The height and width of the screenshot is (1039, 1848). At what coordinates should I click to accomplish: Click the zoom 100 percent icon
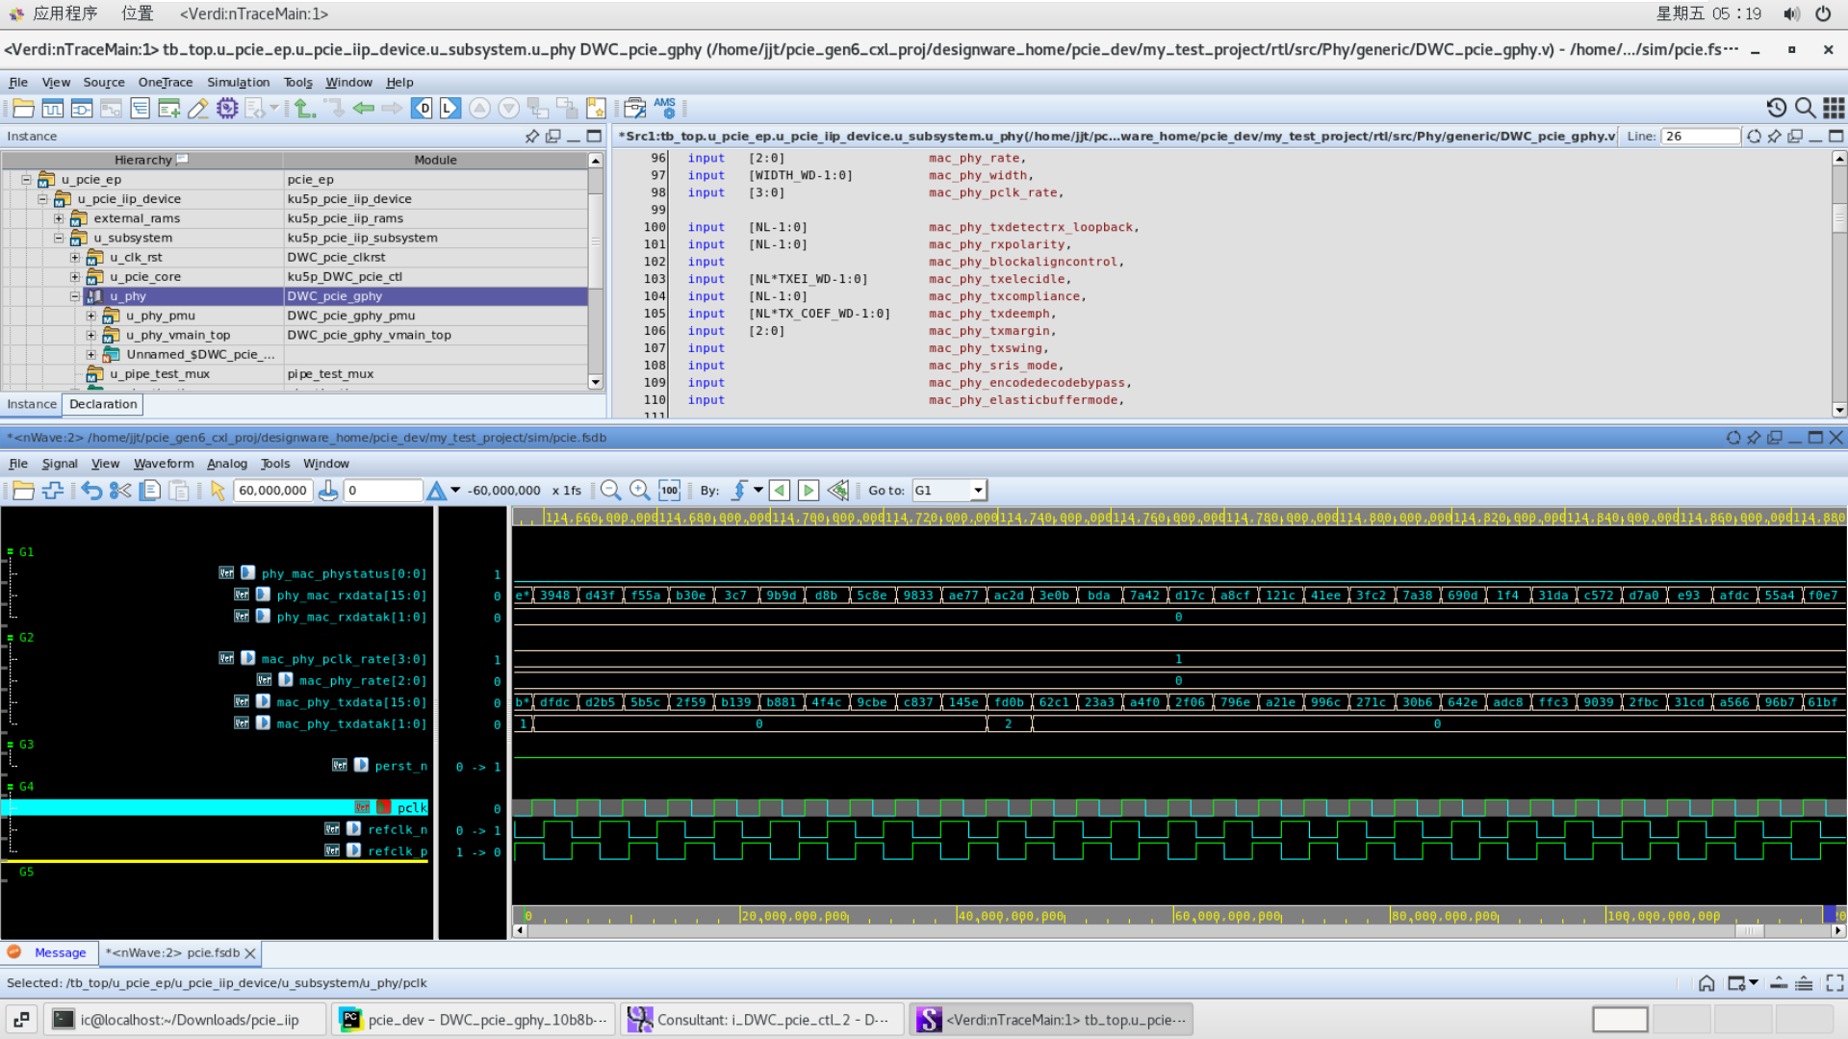point(670,491)
